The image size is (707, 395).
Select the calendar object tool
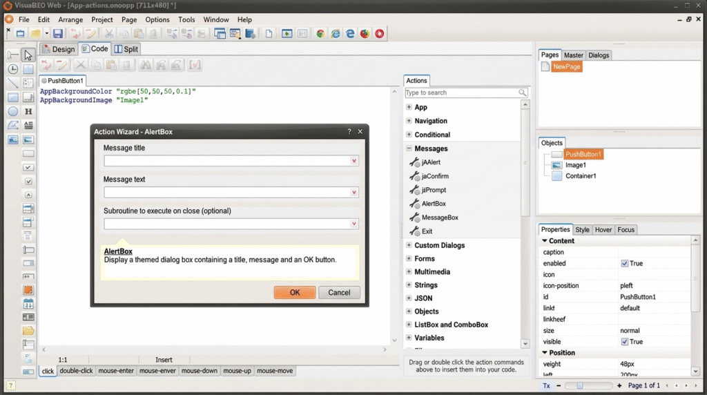tap(28, 304)
